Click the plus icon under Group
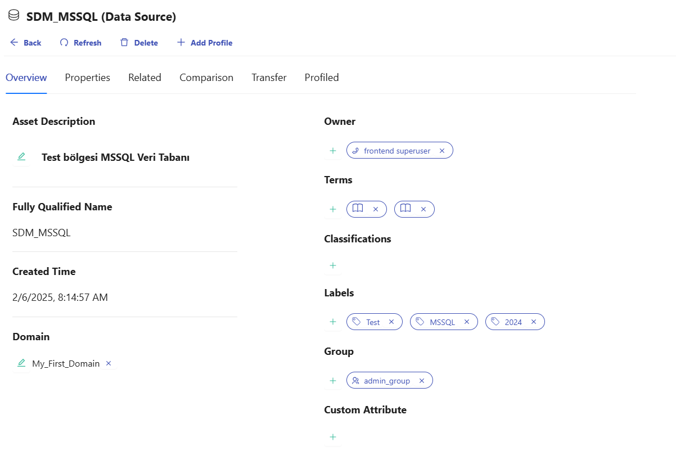The height and width of the screenshot is (451, 676). [x=333, y=381]
